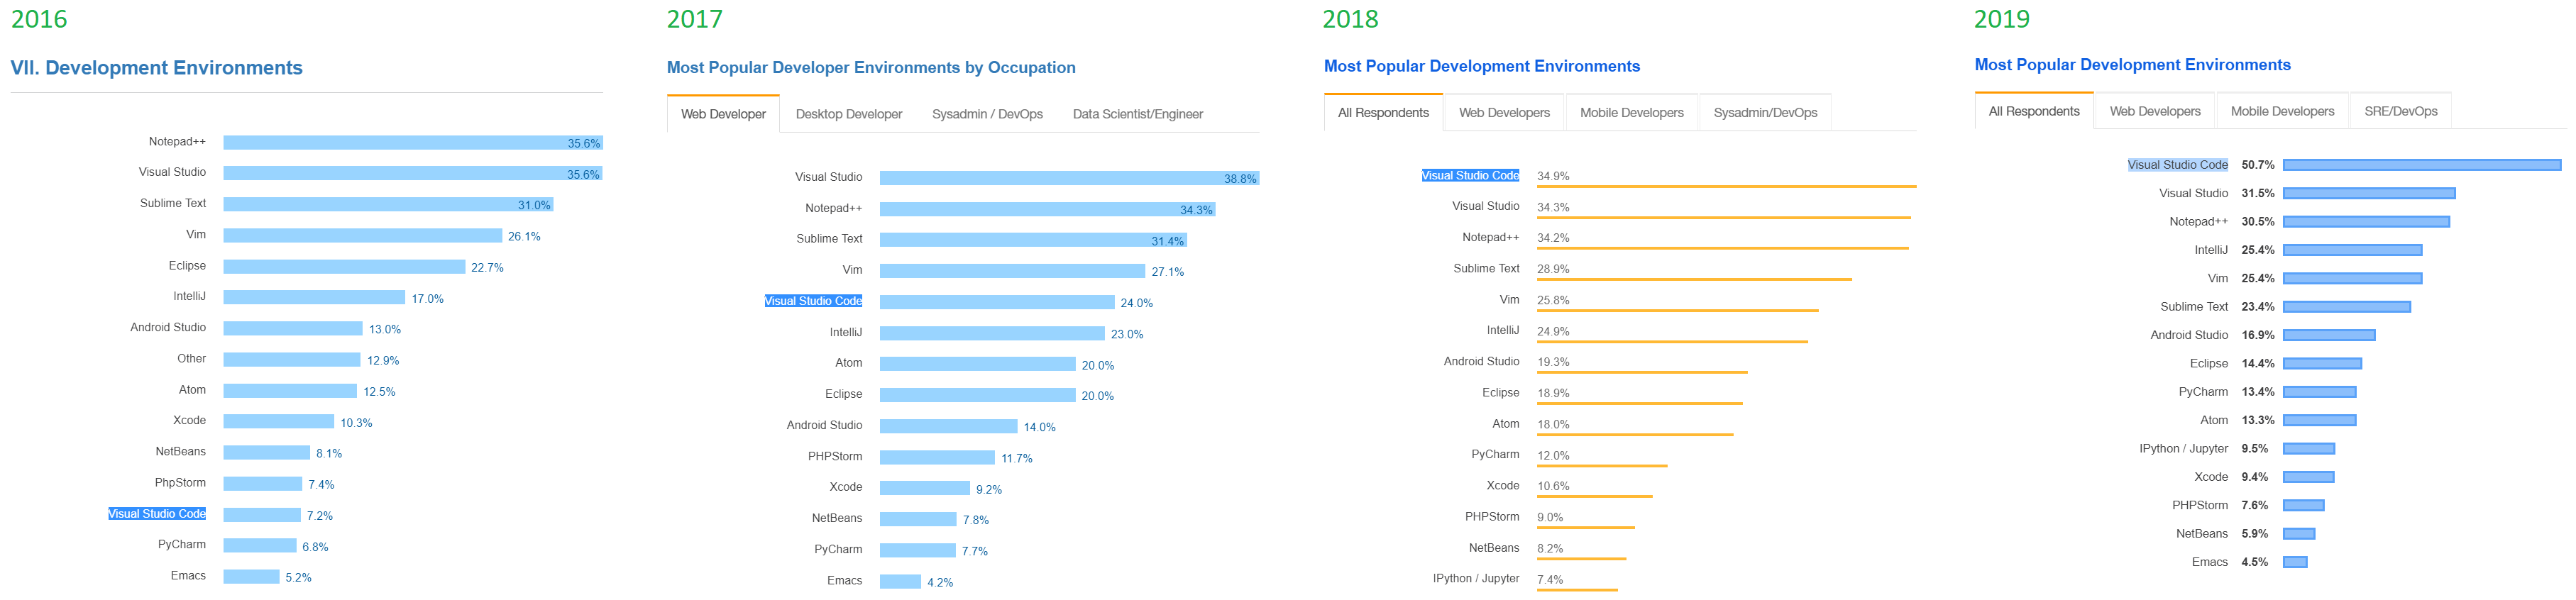The width and height of the screenshot is (2576, 600).
Task: Click Android Studio label in 2016 chart
Action: tap(168, 328)
